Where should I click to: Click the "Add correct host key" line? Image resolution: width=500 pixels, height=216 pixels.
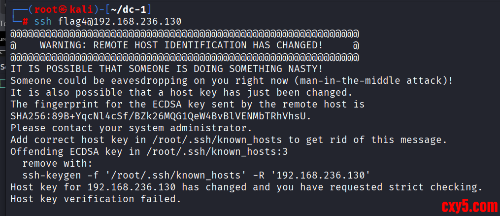[x=69, y=140]
